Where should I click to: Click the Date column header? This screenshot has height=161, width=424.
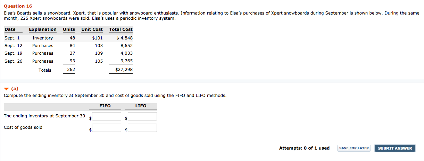10,29
